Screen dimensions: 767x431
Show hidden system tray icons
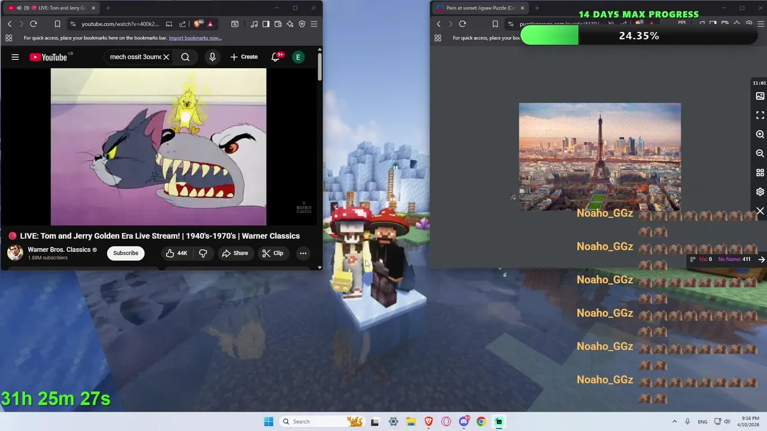[x=674, y=421]
